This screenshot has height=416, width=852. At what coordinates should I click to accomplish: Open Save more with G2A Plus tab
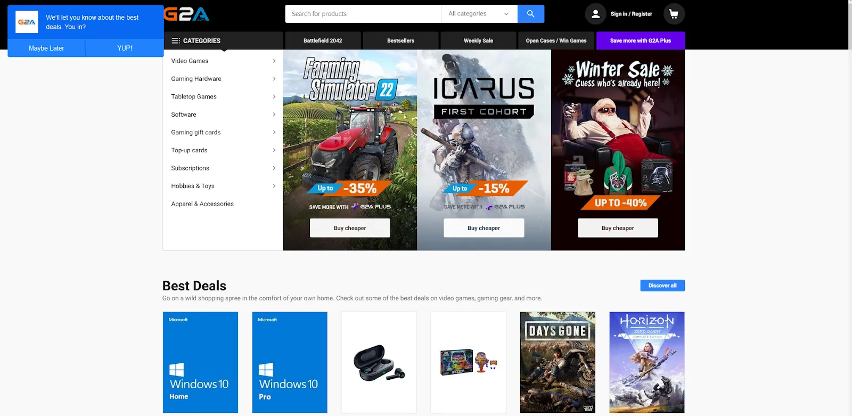(x=641, y=40)
